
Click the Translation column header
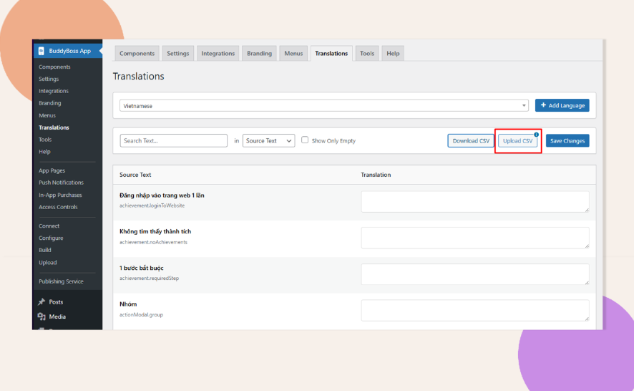376,175
